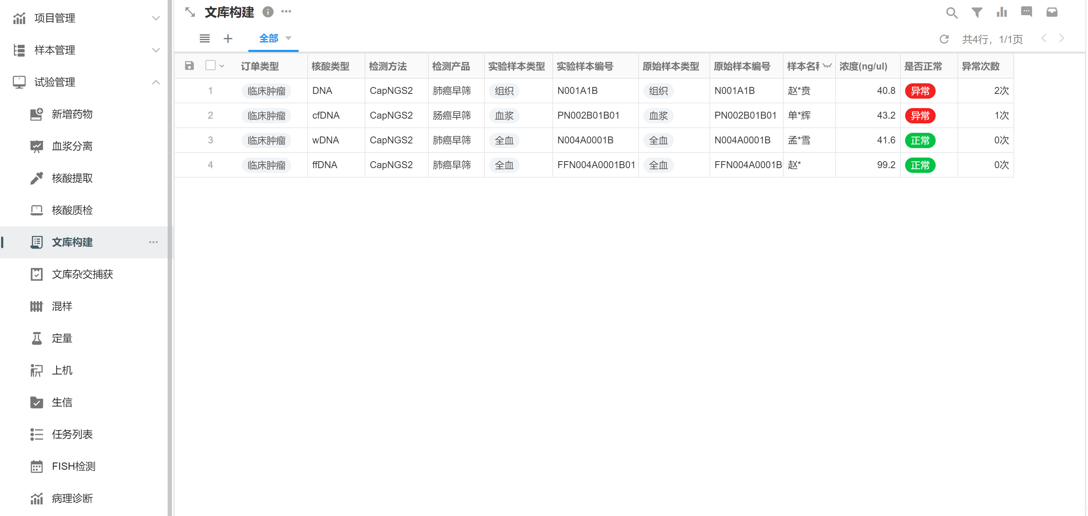
Task: Click the refresh icon beside row count
Action: pyautogui.click(x=944, y=39)
